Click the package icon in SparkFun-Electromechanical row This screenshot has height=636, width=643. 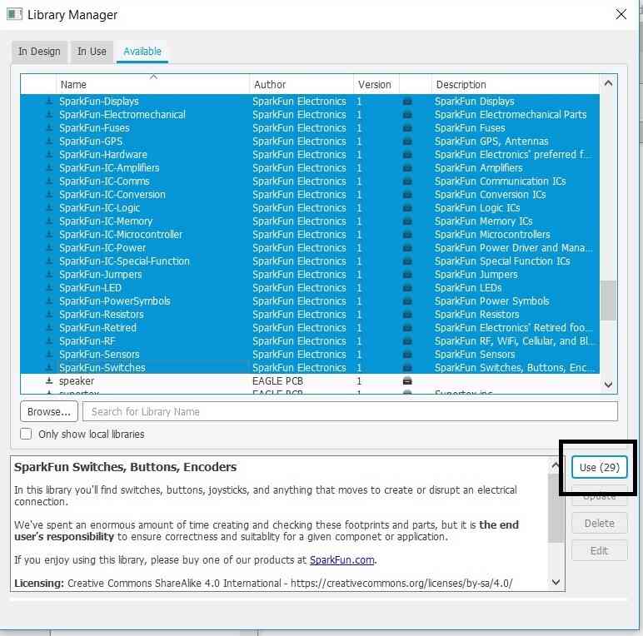coord(407,115)
